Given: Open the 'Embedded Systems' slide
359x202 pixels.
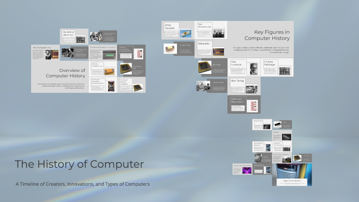Looking at the screenshot, I should click(262, 146).
